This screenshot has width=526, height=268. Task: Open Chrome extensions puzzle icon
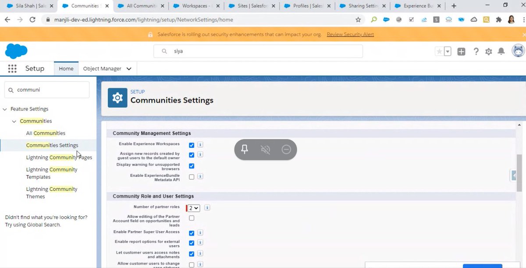click(x=499, y=19)
